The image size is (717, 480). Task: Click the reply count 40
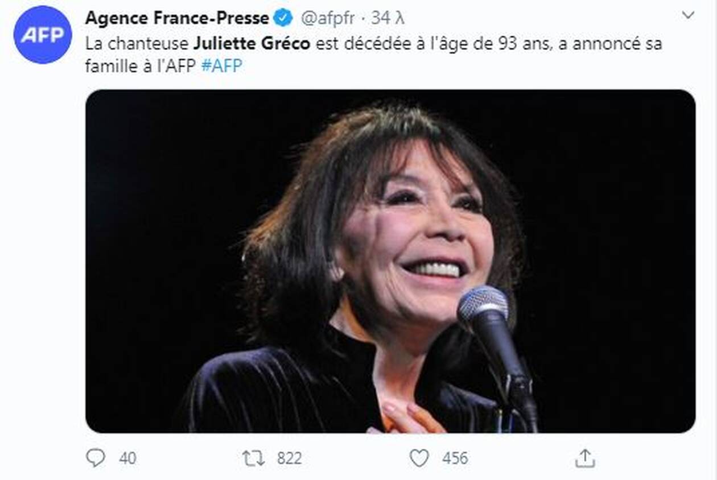(127, 458)
